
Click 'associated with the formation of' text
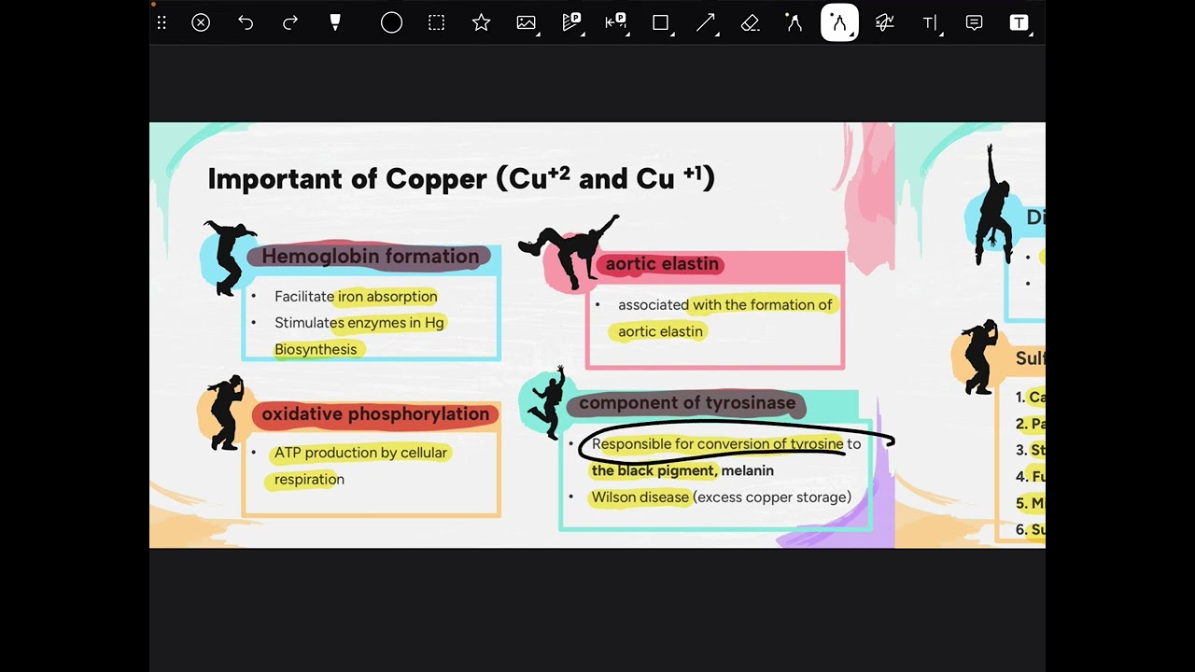point(724,304)
